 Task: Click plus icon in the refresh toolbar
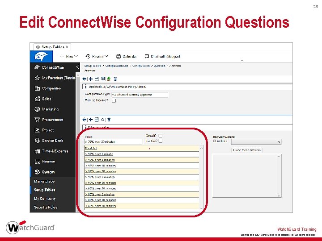coord(91,120)
